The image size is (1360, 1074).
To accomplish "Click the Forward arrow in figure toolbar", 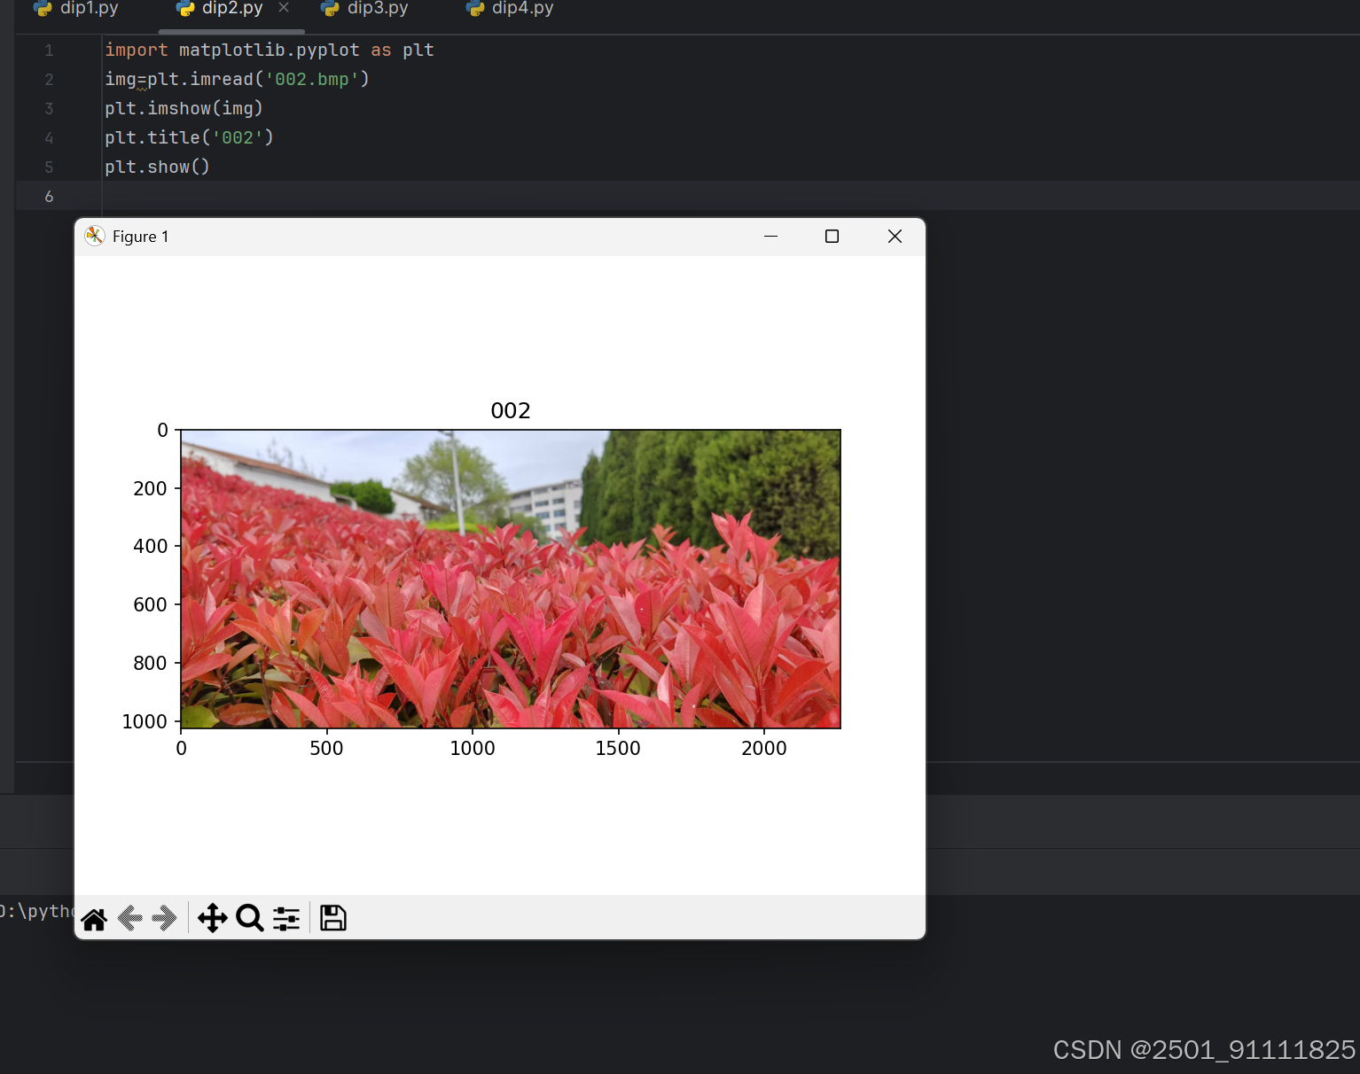I will [163, 919].
